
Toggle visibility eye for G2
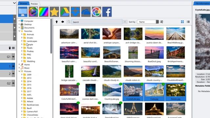[x=13, y=83]
